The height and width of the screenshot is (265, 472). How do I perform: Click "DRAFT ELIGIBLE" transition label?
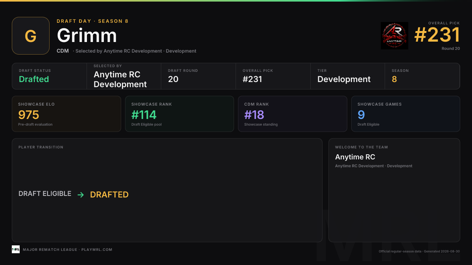click(x=45, y=194)
